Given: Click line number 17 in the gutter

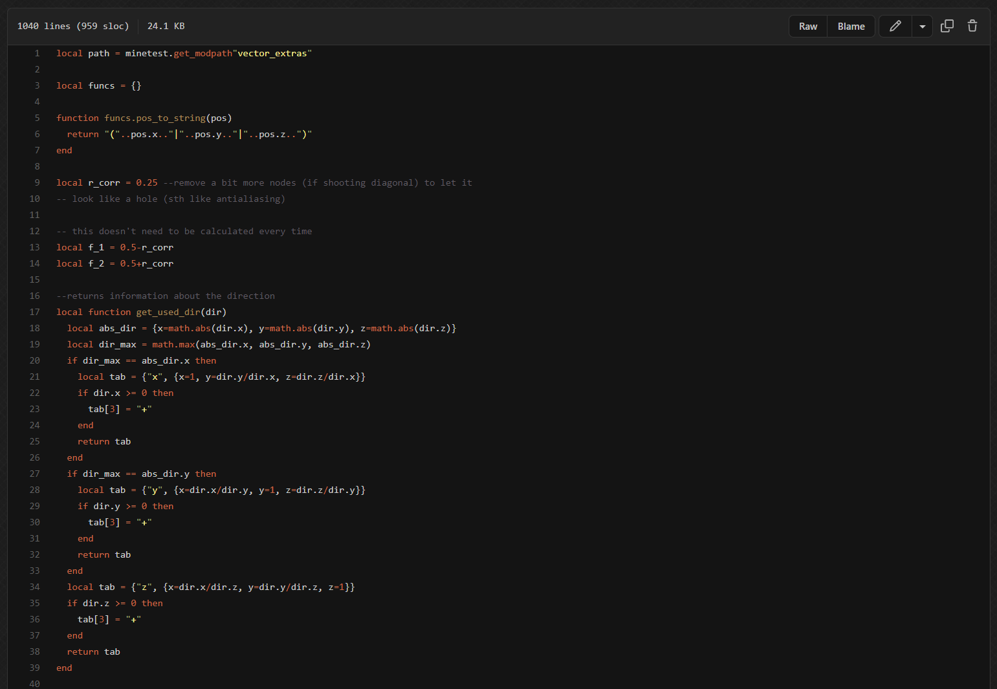Looking at the screenshot, I should (34, 312).
